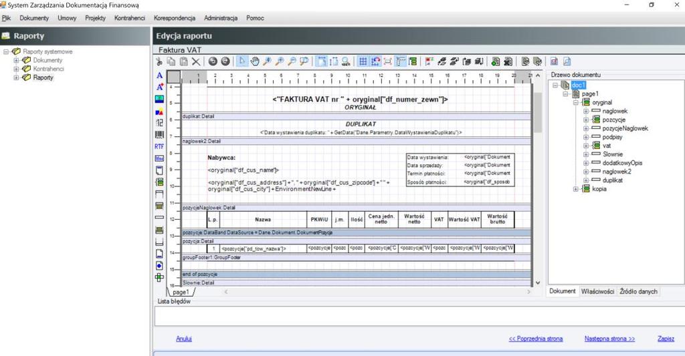The image size is (685, 356).
Task: Open the Plik menu
Action: (6, 18)
